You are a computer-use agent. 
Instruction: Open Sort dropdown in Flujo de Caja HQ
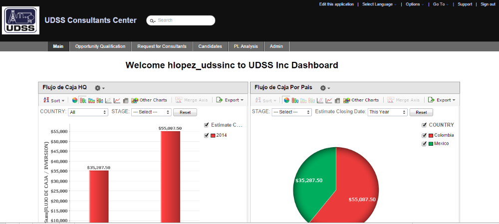coord(54,100)
